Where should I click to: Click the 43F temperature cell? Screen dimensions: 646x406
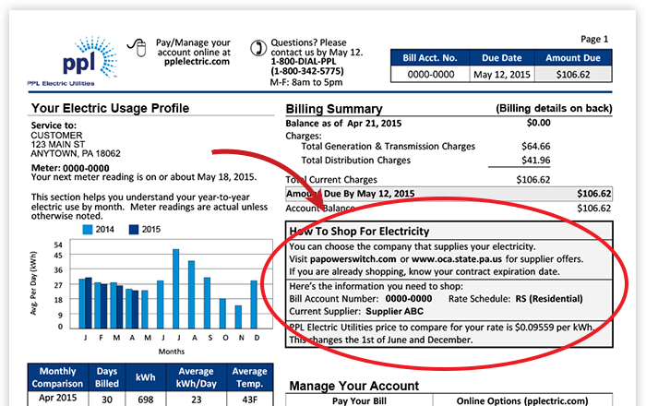(250, 400)
